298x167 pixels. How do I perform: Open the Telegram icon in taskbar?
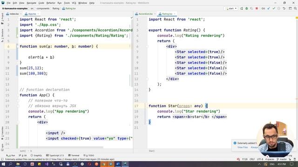pos(111,164)
